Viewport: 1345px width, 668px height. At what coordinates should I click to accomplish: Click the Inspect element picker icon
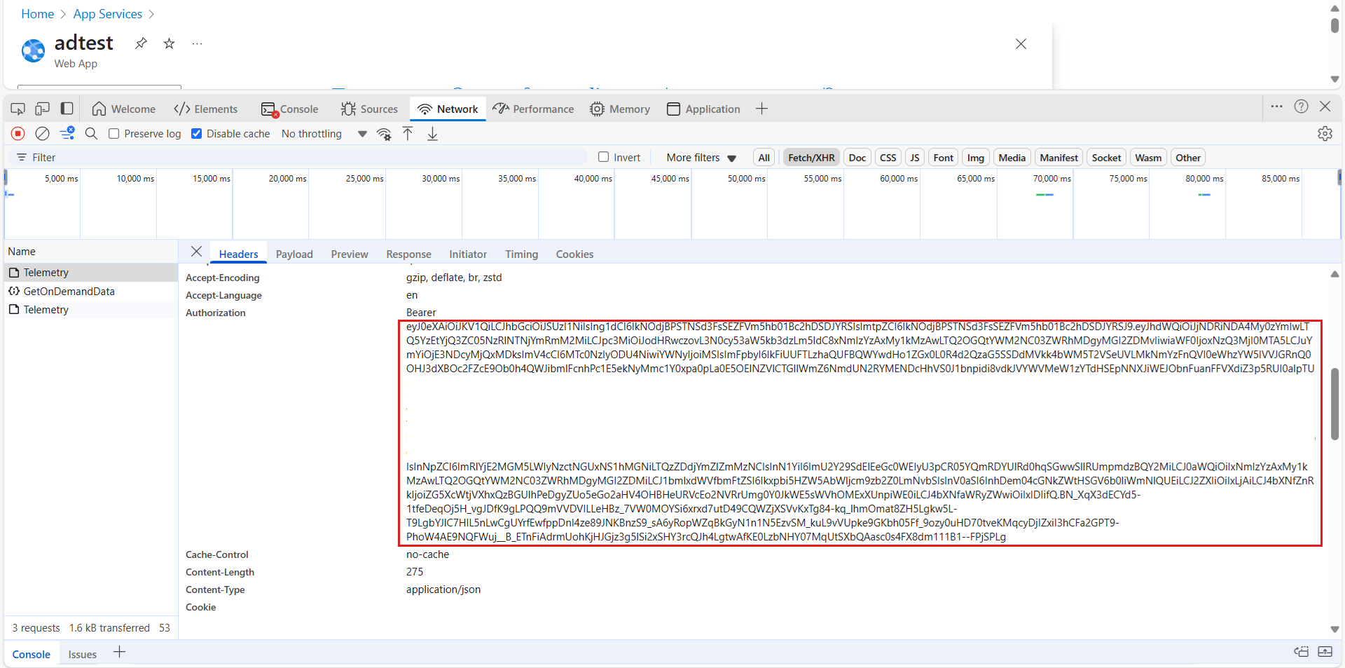18,109
